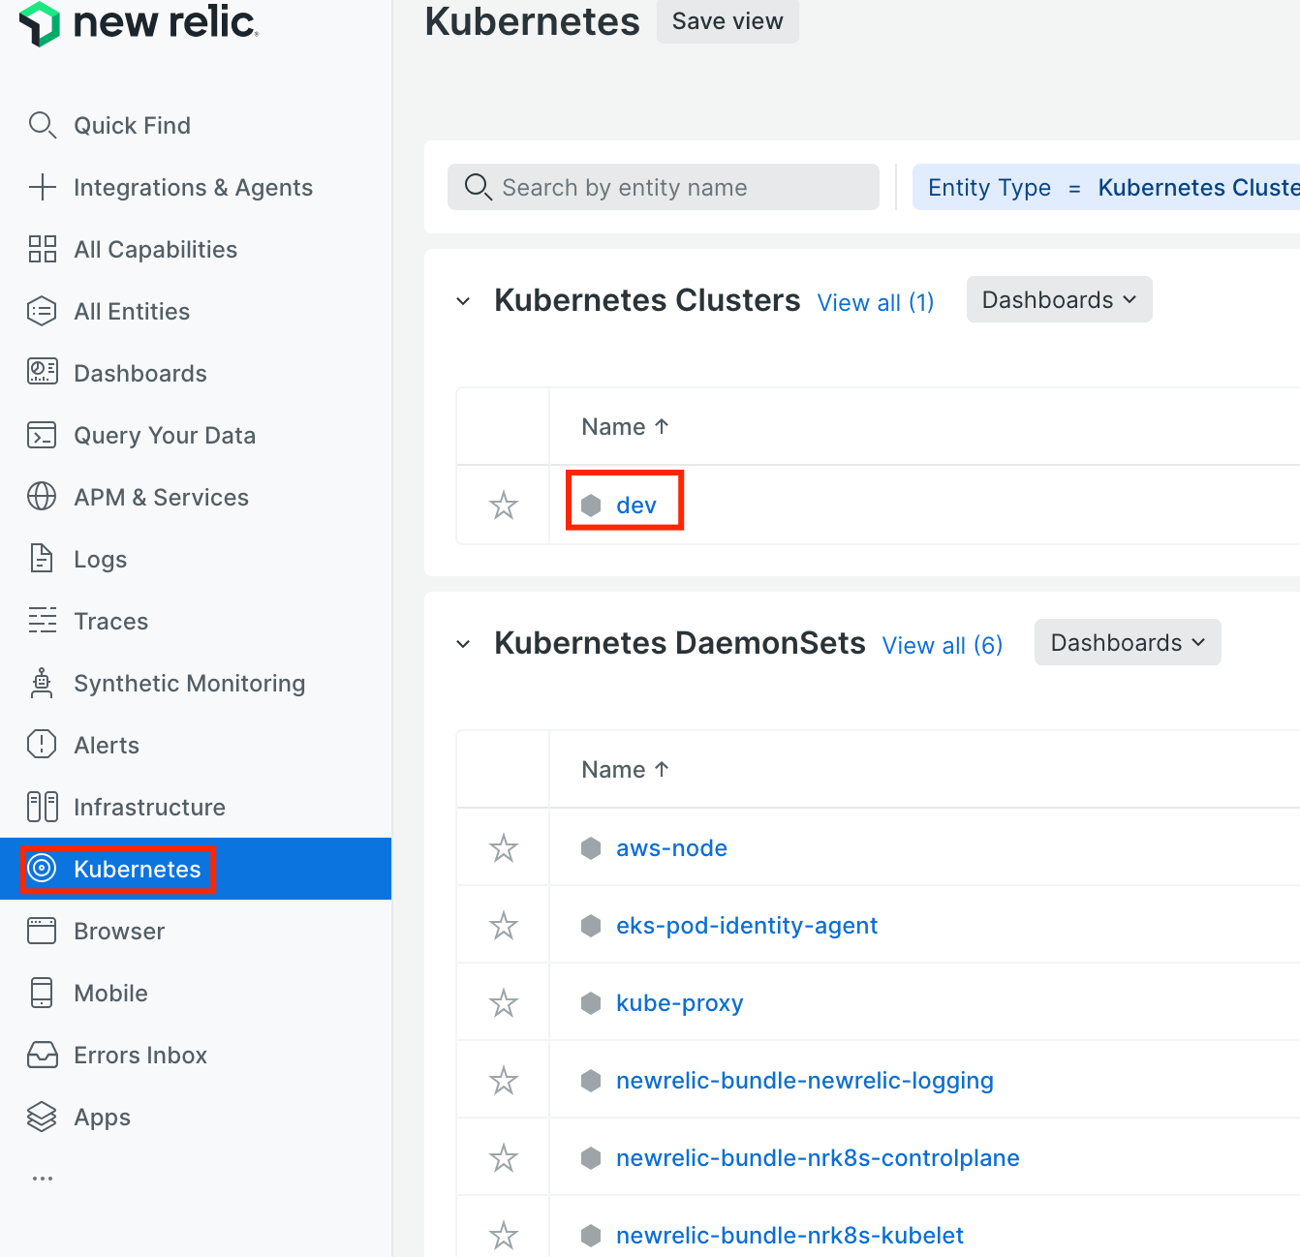Click status hexagon beside newrelic-bundle-nrk8s-controlplane

tap(591, 1158)
